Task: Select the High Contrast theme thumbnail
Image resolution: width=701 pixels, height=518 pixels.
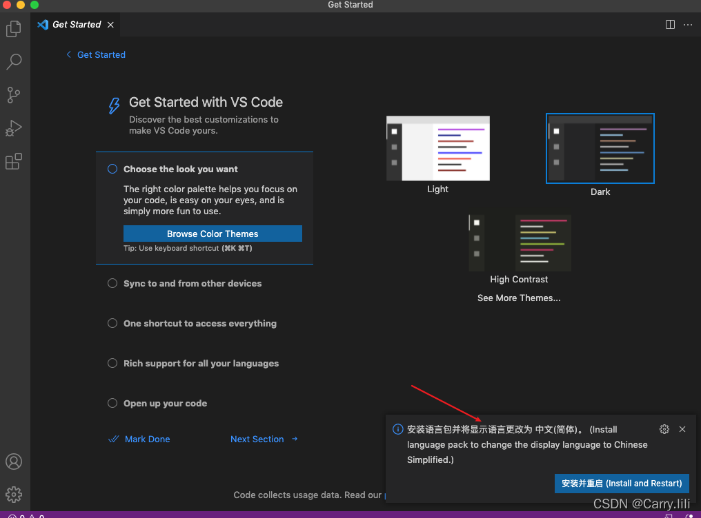Action: pyautogui.click(x=520, y=243)
